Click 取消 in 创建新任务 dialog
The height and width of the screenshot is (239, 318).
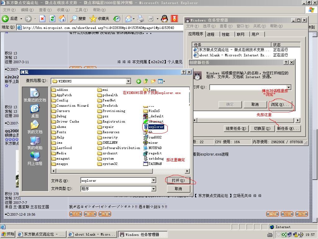[x=255, y=105]
